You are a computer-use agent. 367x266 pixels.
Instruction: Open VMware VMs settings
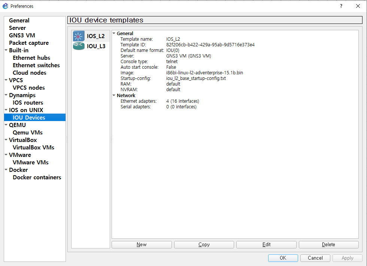[x=31, y=162]
